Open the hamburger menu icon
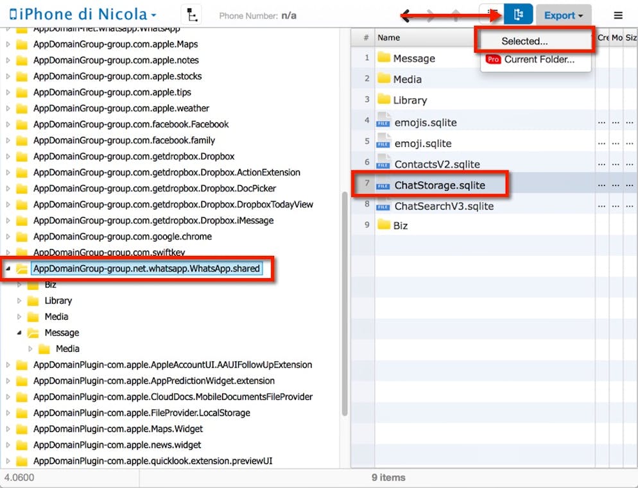This screenshot has height=488, width=638. click(x=618, y=15)
